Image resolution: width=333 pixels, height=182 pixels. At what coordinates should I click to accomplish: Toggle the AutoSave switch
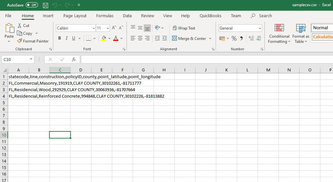click(32, 5)
